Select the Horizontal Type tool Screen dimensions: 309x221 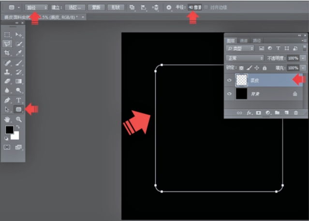point(19,100)
